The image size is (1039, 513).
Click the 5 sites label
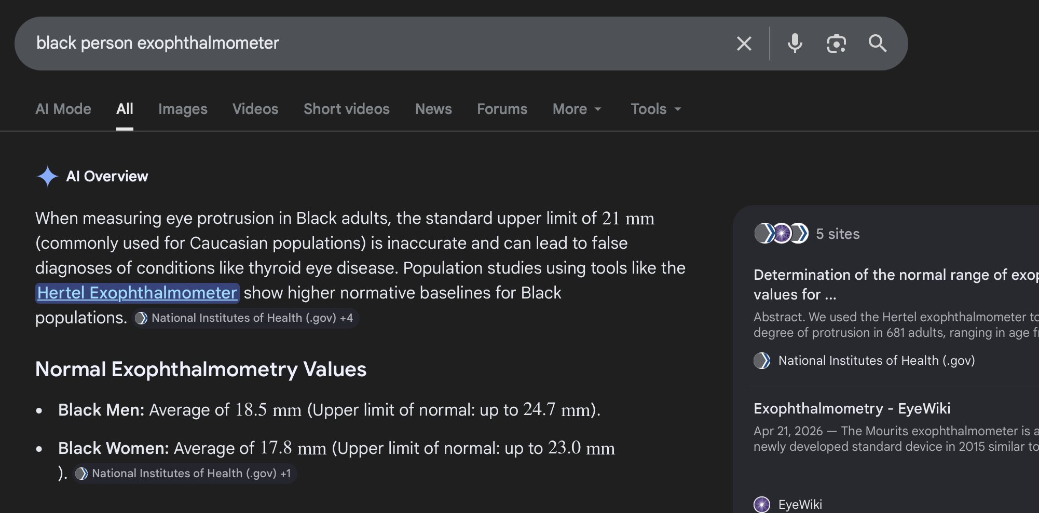pyautogui.click(x=838, y=234)
